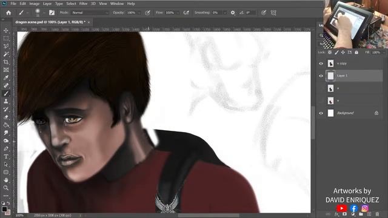The height and width of the screenshot is (218, 388).
Task: Toggle lock transparent pixels
Action: [x=330, y=52]
